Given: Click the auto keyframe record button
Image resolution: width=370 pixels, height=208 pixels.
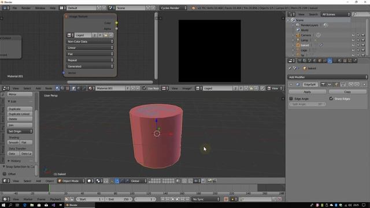Looking at the screenshot, I should 226,199.
